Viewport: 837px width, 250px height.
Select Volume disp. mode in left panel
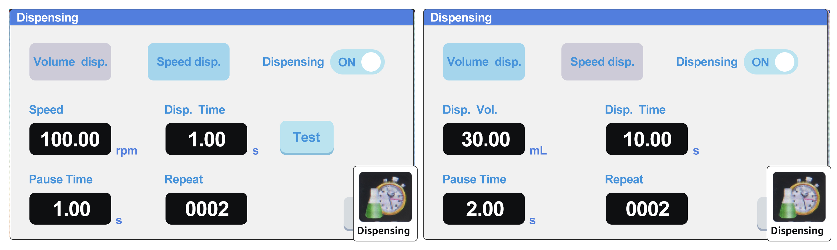70,62
